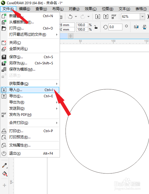The height and width of the screenshot is (194, 149).
Task: Click the New document icon in File menu
Action: pos(4,16)
